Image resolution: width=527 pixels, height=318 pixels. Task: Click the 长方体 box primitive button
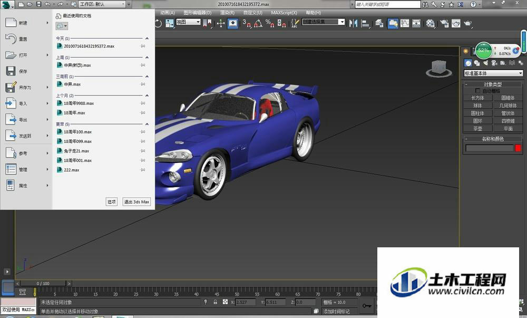click(477, 98)
